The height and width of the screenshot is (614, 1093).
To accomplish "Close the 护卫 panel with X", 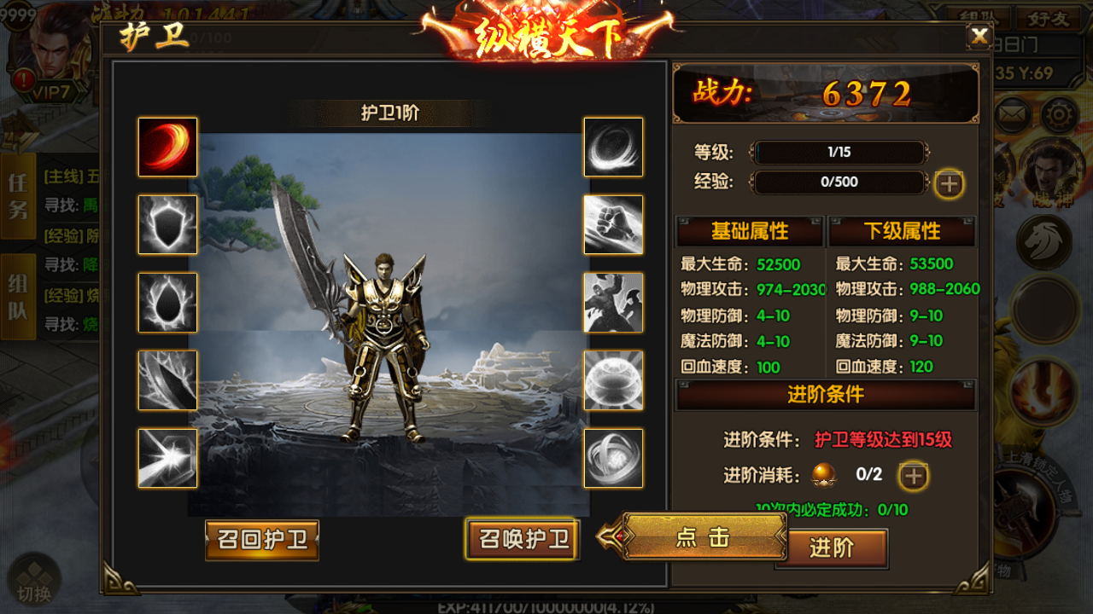I will point(979,36).
